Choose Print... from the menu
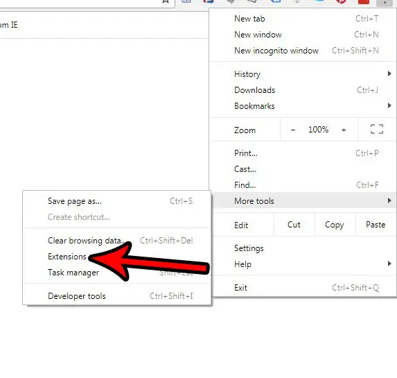 [303, 153]
